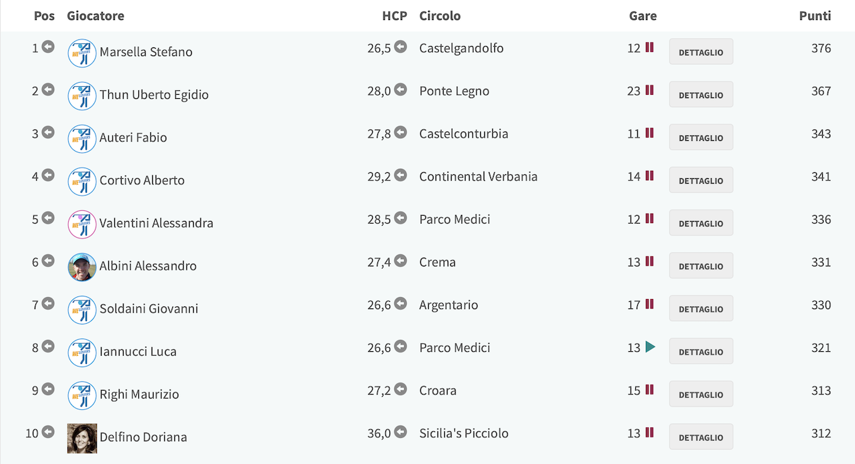The height and width of the screenshot is (464, 855).
Task: Click the red bars icon in Righi Maurizio's row
Action: coord(649,390)
